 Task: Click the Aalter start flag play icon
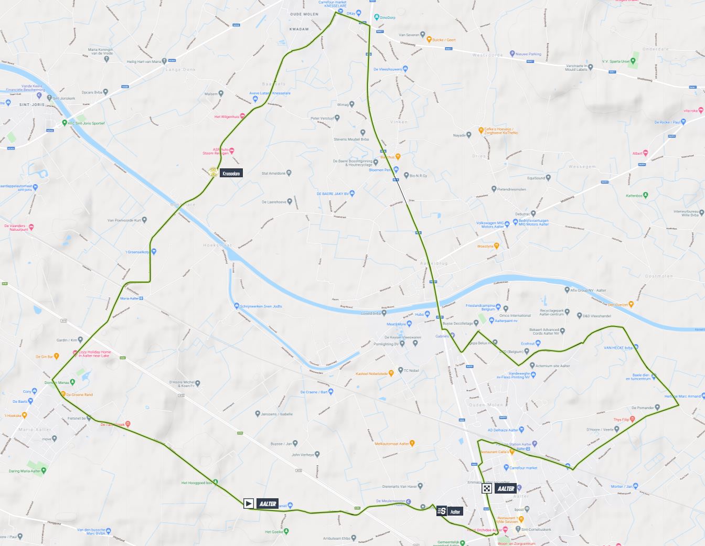(249, 503)
